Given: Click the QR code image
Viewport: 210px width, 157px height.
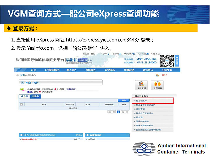Looking at the screenshot, I should [167, 61].
